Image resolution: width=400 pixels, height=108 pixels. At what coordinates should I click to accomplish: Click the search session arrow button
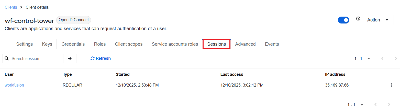[x=70, y=58]
